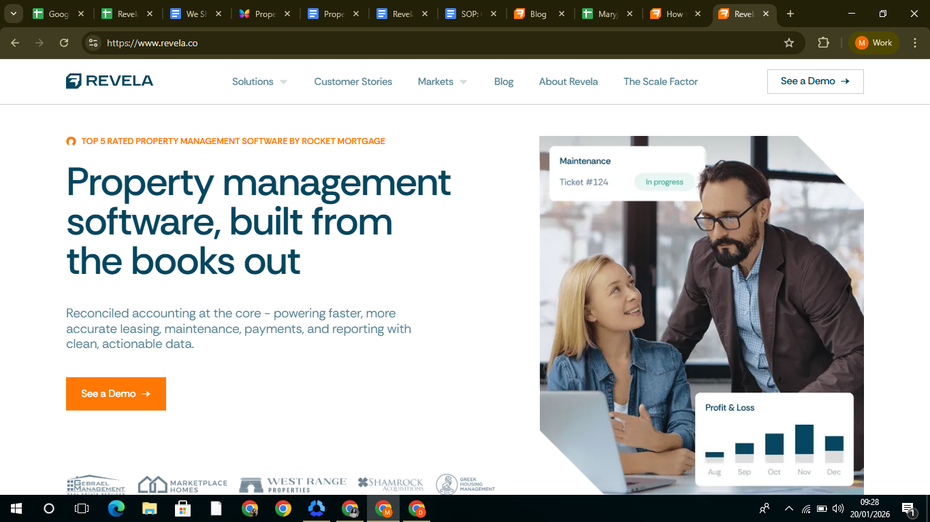The height and width of the screenshot is (522, 930).
Task: Expand the Markets dropdown menu
Action: (443, 82)
